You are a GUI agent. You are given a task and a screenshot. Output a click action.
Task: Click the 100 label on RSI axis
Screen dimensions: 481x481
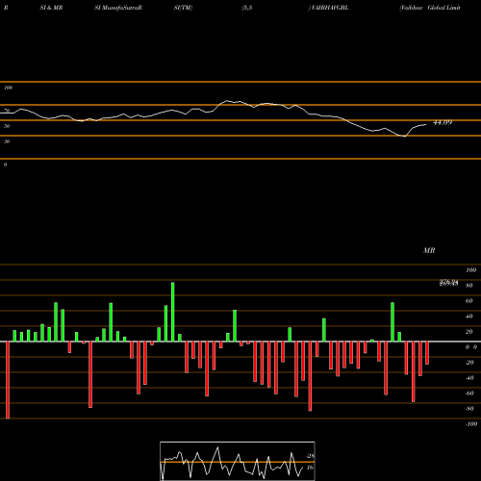(8, 88)
